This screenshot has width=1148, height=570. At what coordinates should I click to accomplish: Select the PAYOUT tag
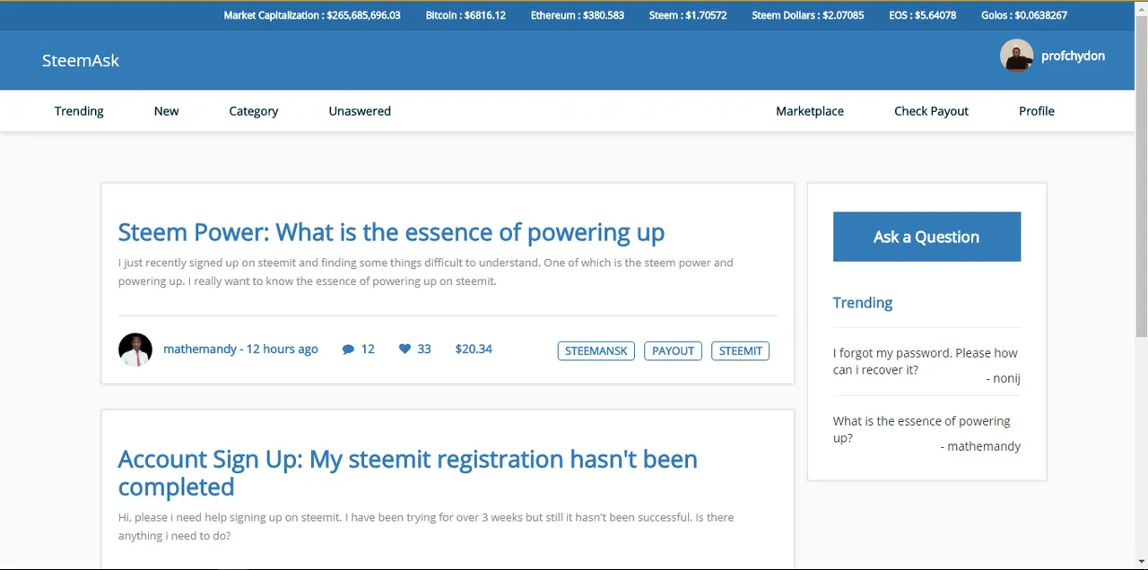(x=673, y=350)
